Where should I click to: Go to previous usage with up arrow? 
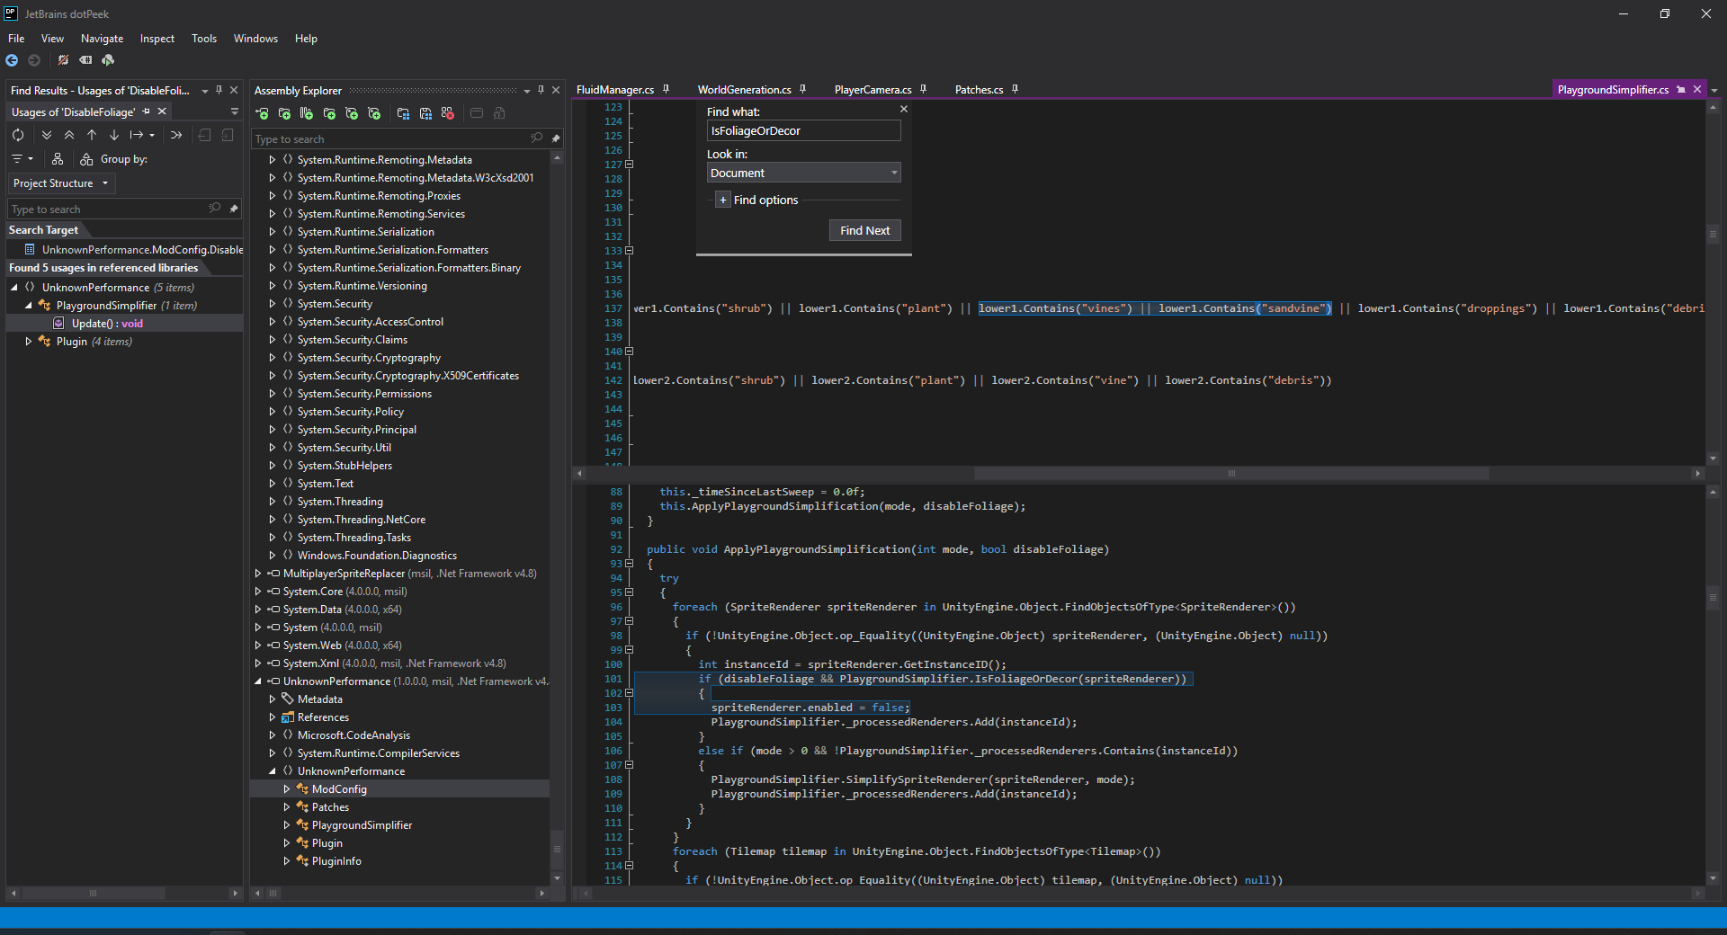point(92,135)
